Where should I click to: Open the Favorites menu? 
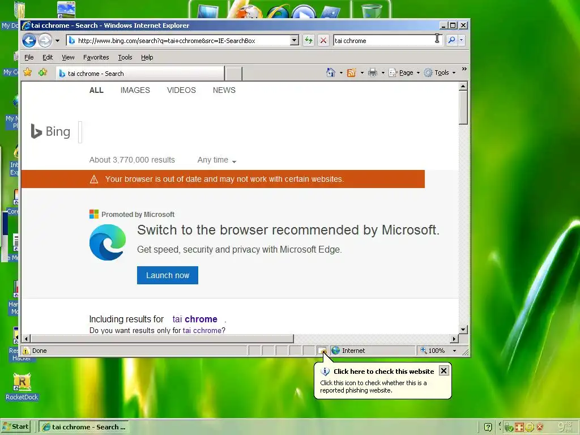click(96, 57)
